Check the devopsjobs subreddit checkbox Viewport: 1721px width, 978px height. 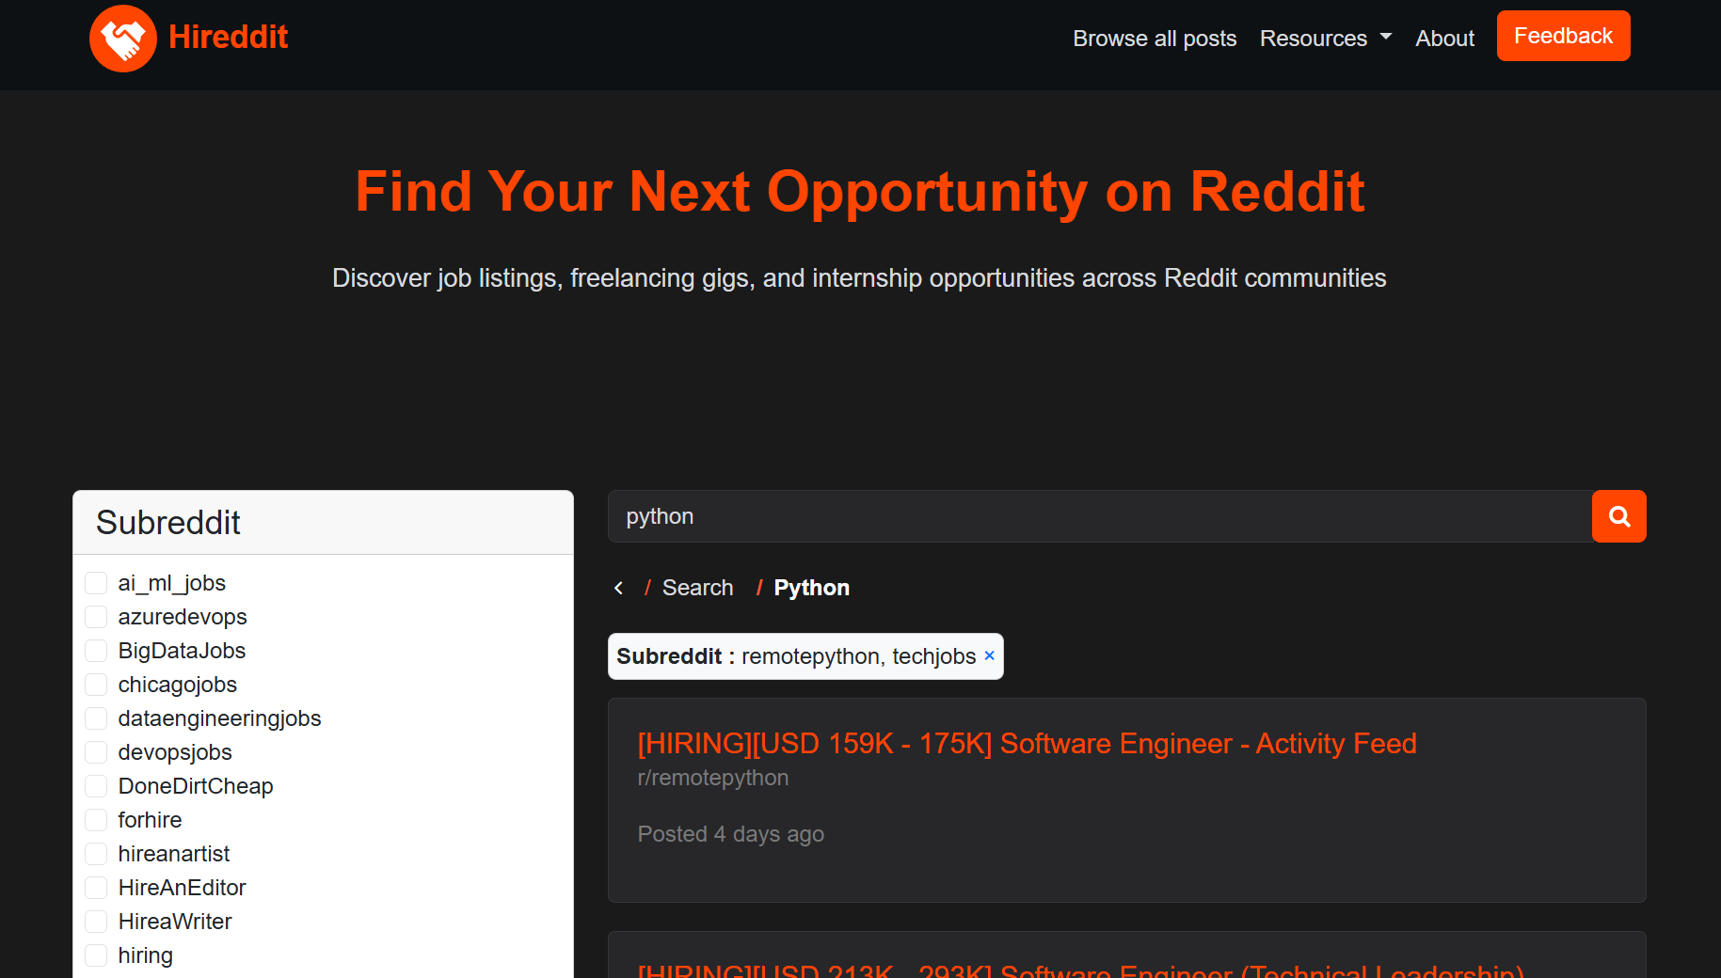pyautogui.click(x=96, y=752)
